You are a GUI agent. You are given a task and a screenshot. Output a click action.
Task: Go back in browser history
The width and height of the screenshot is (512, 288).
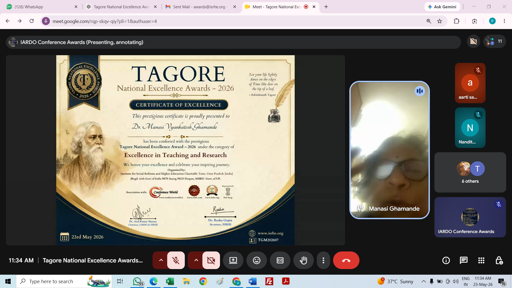[x=8, y=21]
